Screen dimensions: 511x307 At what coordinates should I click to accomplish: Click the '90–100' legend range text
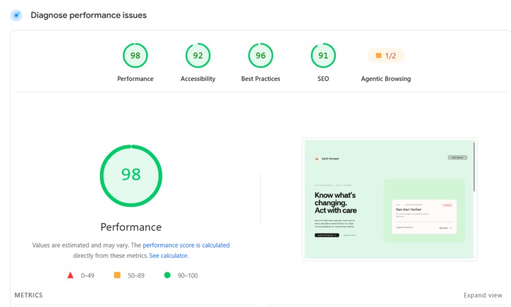pos(188,276)
